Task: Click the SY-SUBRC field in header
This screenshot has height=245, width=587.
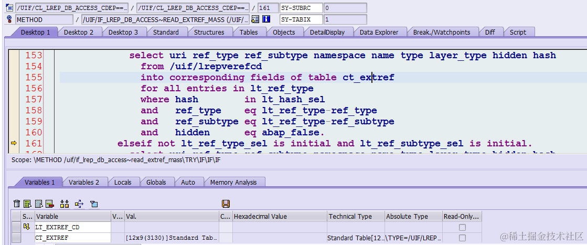Action: click(x=301, y=7)
